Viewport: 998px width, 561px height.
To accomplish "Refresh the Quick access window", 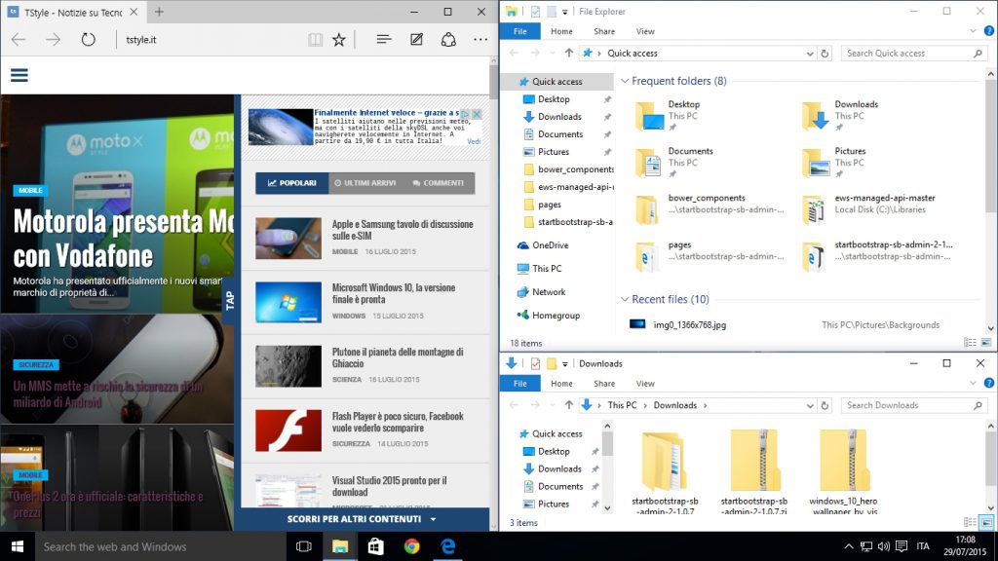I will (825, 54).
